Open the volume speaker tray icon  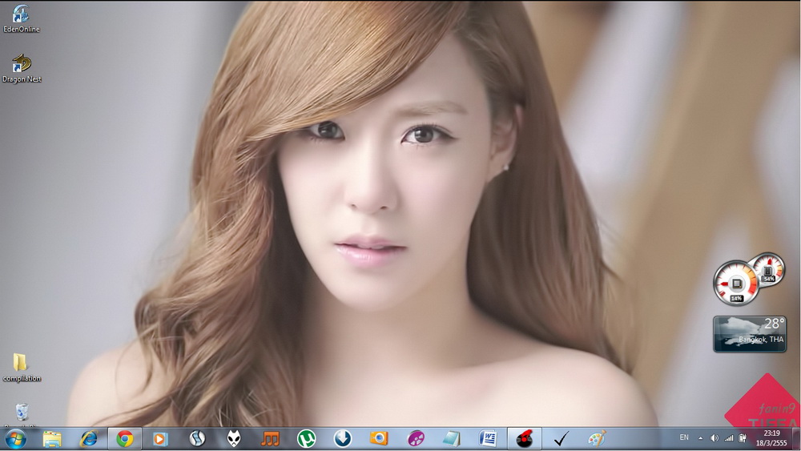(x=714, y=438)
